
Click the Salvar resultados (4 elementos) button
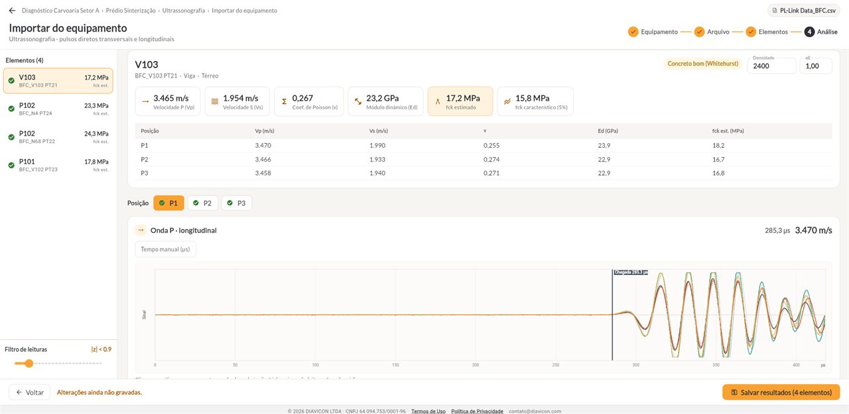tap(781, 392)
